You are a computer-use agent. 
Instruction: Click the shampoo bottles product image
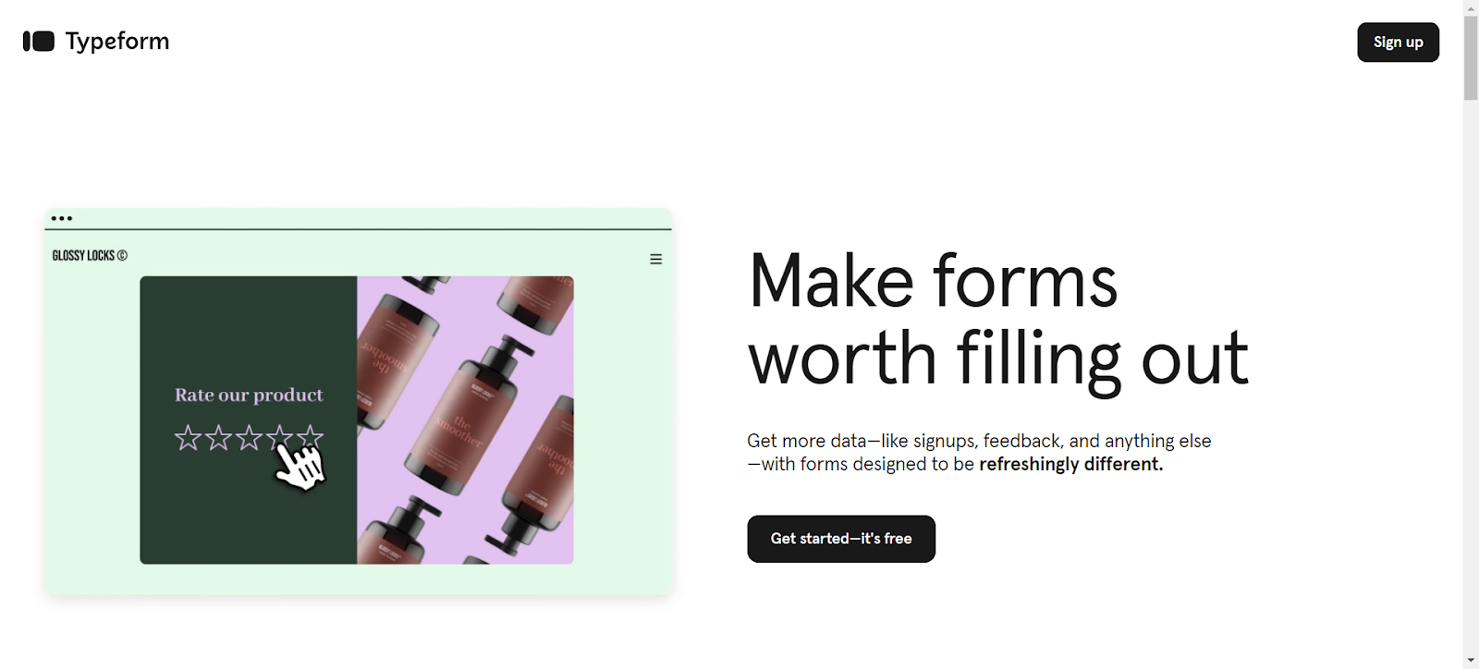coord(465,420)
